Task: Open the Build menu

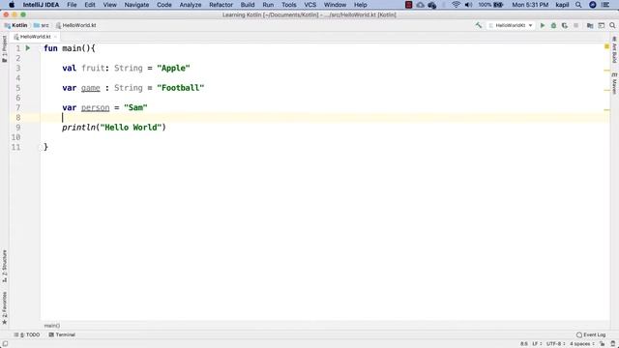Action: [248, 5]
